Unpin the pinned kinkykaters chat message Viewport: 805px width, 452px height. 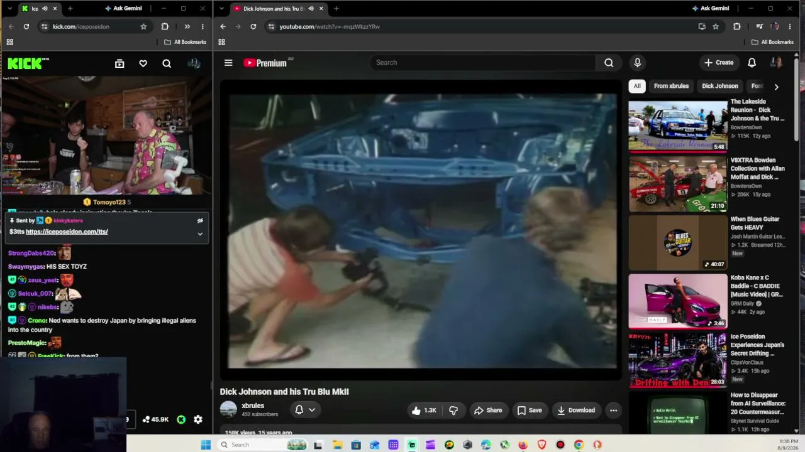pyautogui.click(x=200, y=221)
